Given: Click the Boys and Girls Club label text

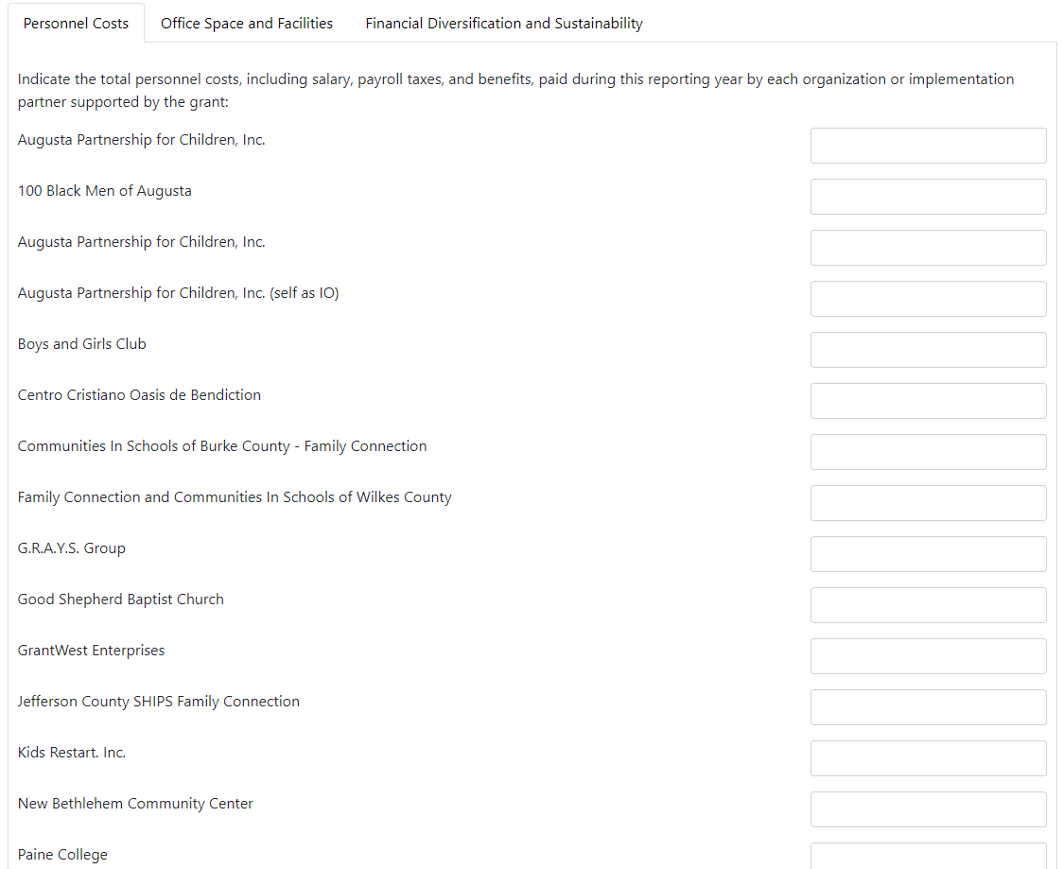Looking at the screenshot, I should pyautogui.click(x=82, y=344).
